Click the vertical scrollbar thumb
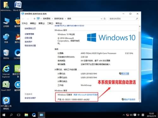The height and width of the screenshot is (118, 158). [140, 65]
